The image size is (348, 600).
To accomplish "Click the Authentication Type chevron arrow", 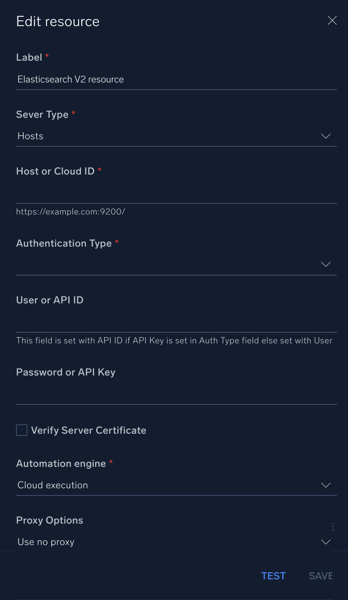I will click(x=326, y=264).
